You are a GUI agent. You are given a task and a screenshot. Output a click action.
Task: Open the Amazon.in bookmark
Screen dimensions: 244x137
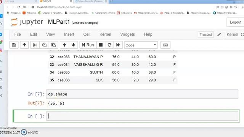point(14,13)
